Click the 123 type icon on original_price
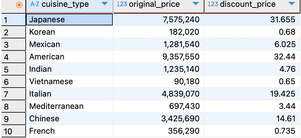 pos(122,4)
